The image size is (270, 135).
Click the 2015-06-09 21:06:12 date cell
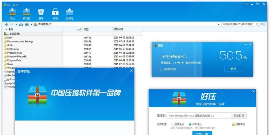[x=124, y=37]
